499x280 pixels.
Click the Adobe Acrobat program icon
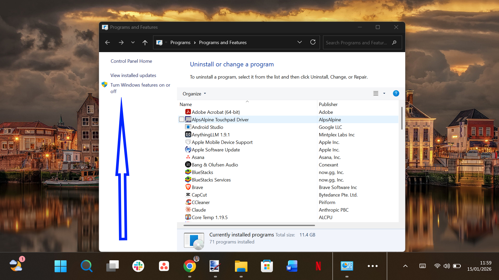[188, 112]
